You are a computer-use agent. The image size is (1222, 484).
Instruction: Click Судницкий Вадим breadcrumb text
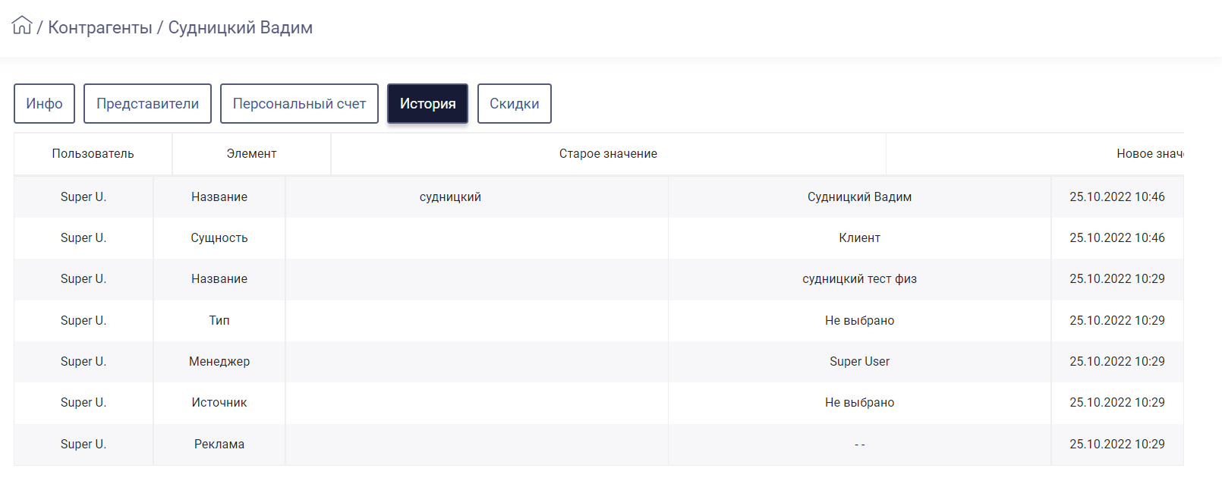240,27
